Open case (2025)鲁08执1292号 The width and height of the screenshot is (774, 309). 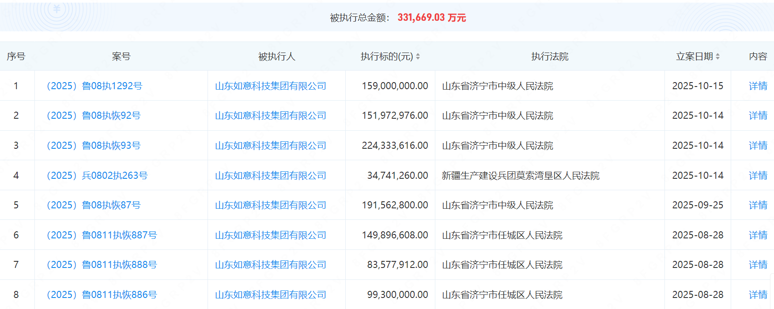(94, 86)
